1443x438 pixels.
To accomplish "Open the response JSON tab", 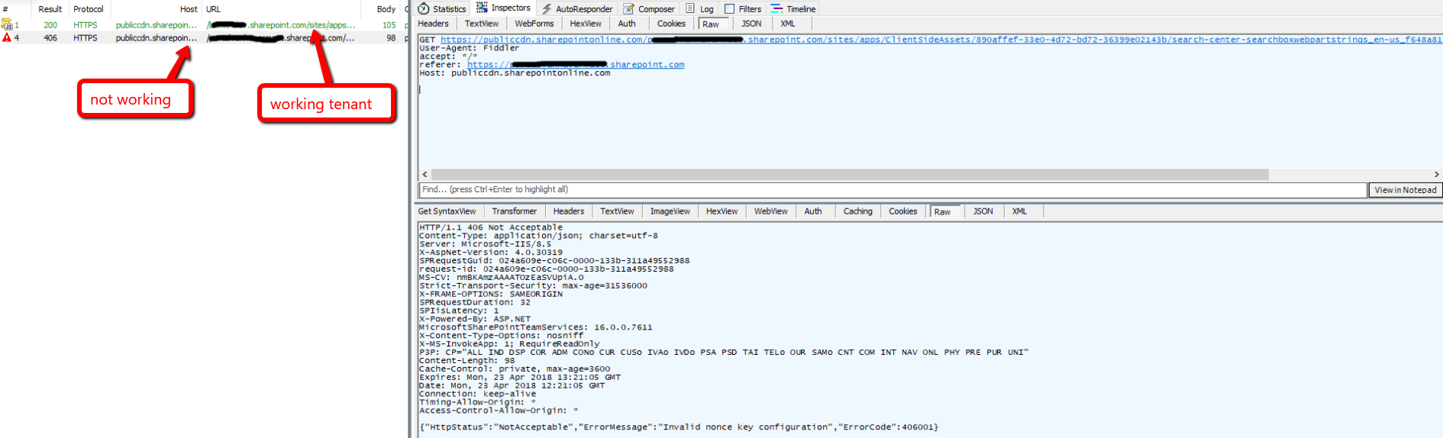I will (x=983, y=211).
